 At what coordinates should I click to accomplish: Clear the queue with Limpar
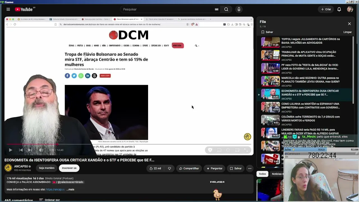pyautogui.click(x=348, y=32)
